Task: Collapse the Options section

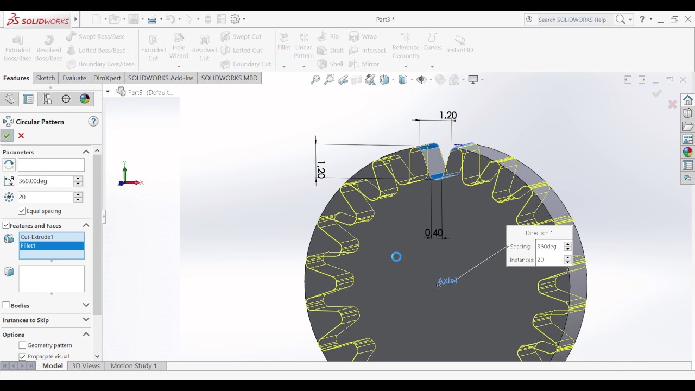Action: tap(86, 335)
